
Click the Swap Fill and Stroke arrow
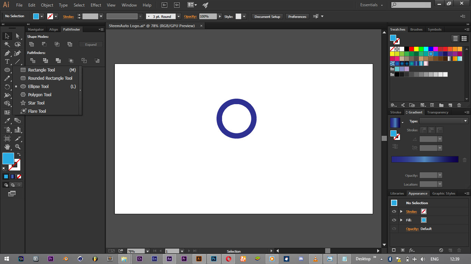pos(19,154)
